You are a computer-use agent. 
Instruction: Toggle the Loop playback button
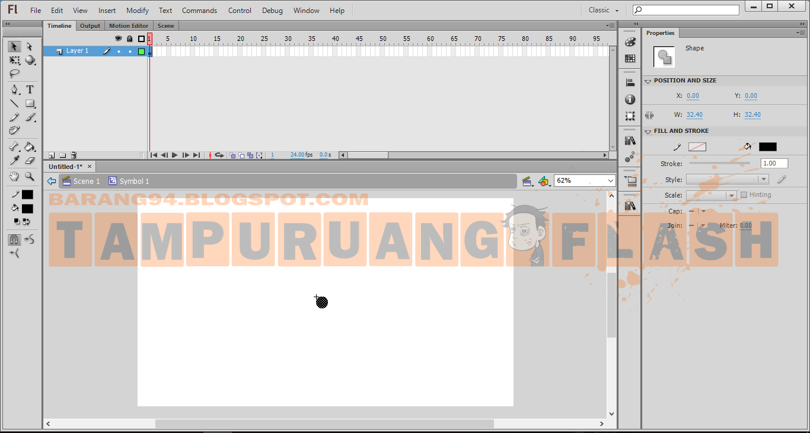219,155
